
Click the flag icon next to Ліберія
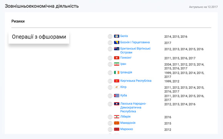click(116, 117)
